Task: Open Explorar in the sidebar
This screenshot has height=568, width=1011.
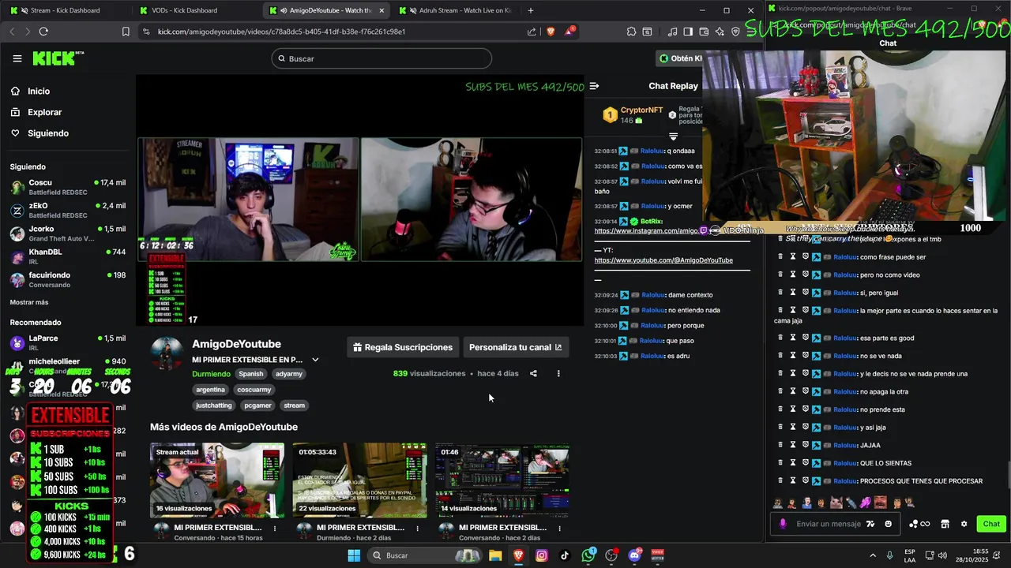Action: click(x=36, y=112)
